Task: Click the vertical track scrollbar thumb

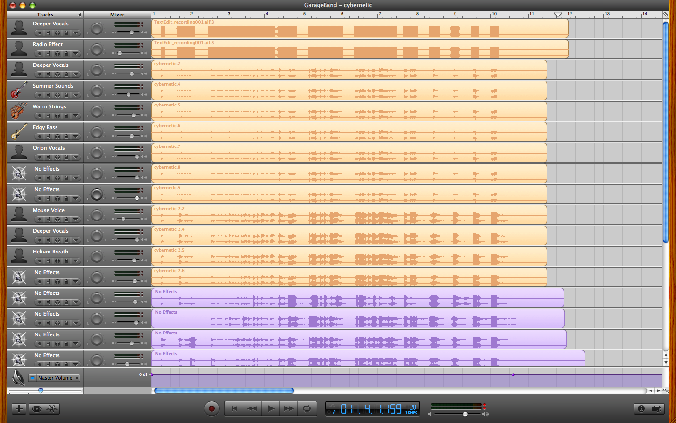Action: [666, 132]
